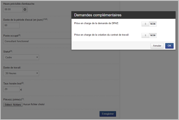Click Sélect. fichiers to attach files

point(13,105)
